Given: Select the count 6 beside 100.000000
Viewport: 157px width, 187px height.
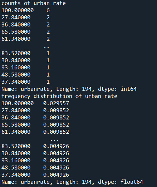Looking at the screenshot, I should click(x=48, y=10).
